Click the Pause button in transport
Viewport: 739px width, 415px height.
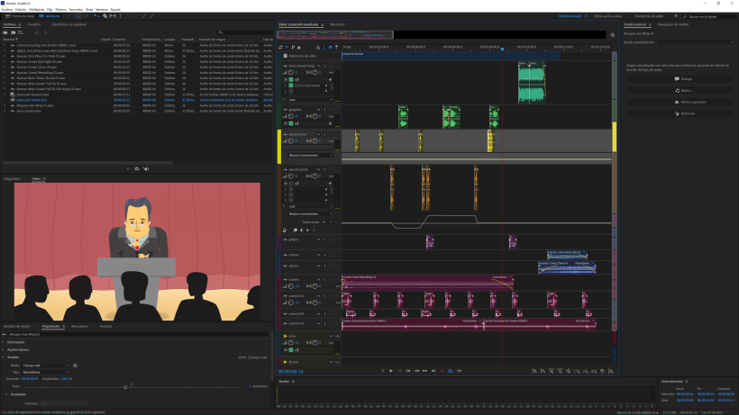click(x=399, y=371)
